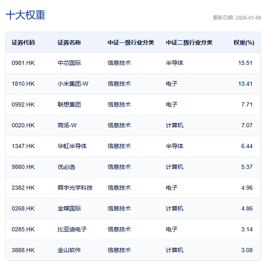The height and width of the screenshot is (265, 268).
Task: Select the 证券代码 column header
Action: [x=23, y=42]
